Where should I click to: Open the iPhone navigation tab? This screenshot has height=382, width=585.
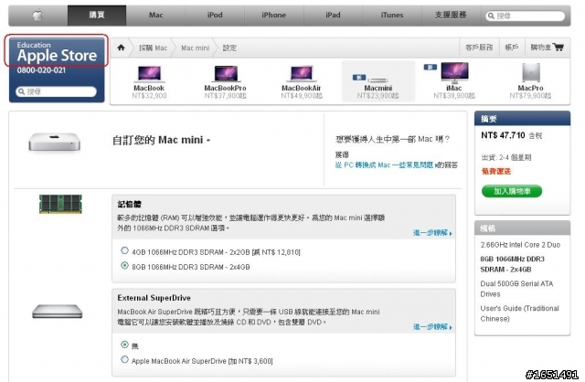274,16
